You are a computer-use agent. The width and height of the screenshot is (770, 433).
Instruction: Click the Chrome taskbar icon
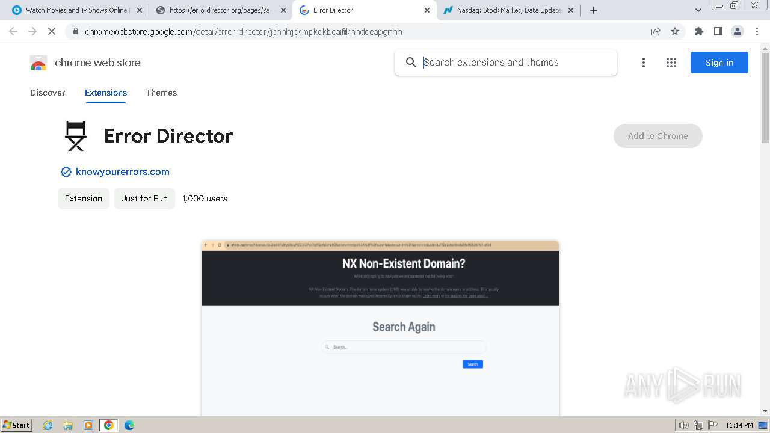109,425
